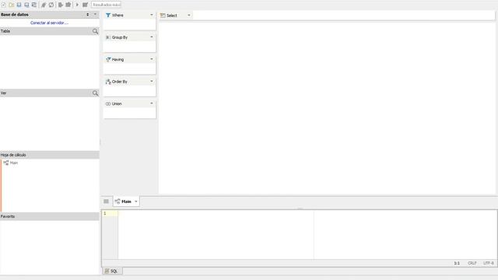Click the box-shaped toolbar icon before Run
The image size is (498, 280).
[68, 5]
